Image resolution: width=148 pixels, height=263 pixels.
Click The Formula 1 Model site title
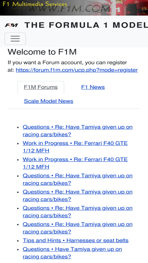(x=86, y=25)
